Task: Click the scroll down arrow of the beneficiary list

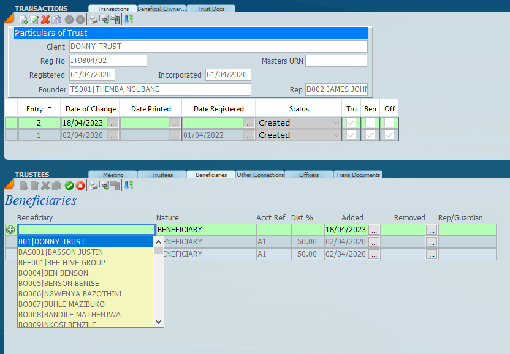Action: tap(159, 322)
